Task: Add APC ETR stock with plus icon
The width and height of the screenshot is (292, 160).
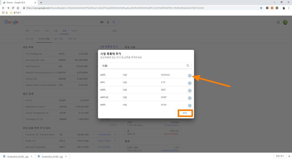Action: (x=190, y=83)
